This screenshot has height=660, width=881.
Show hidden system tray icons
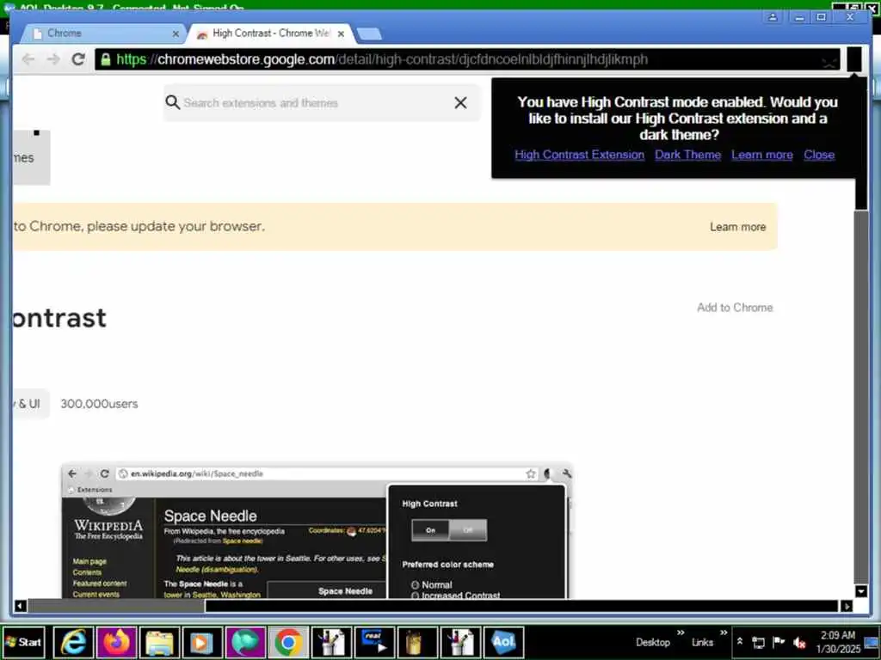740,642
